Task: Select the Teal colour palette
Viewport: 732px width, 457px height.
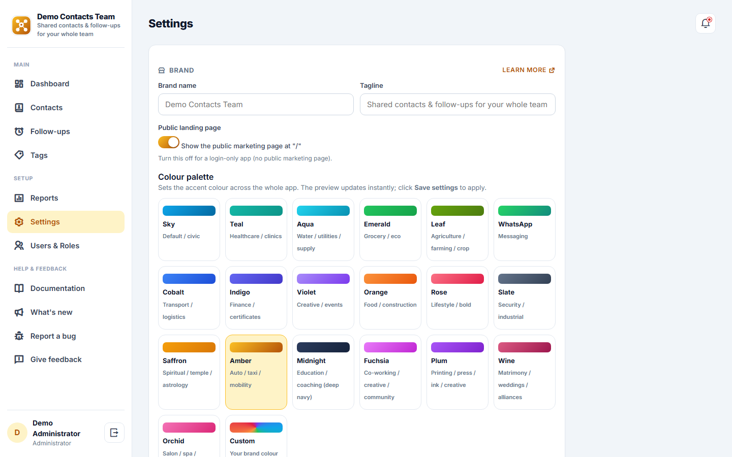Action: [x=256, y=230]
